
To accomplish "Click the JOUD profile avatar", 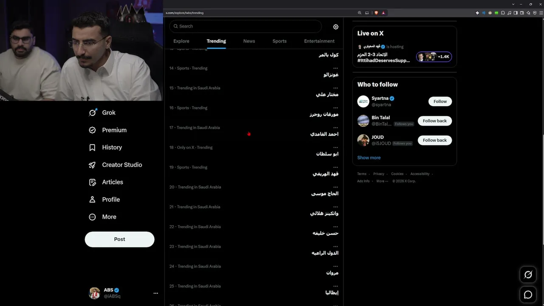I will (363, 140).
